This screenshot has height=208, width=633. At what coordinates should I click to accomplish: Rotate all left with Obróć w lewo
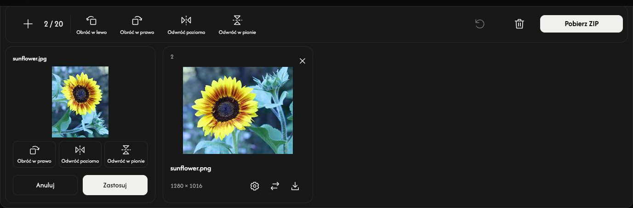tap(91, 25)
